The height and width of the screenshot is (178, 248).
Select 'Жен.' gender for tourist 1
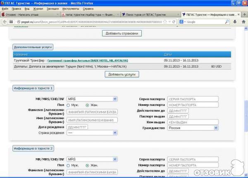pos(87,105)
